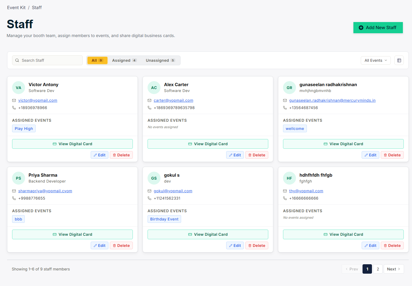
Task: Click the wellcome event tag
Action: tap(295, 128)
